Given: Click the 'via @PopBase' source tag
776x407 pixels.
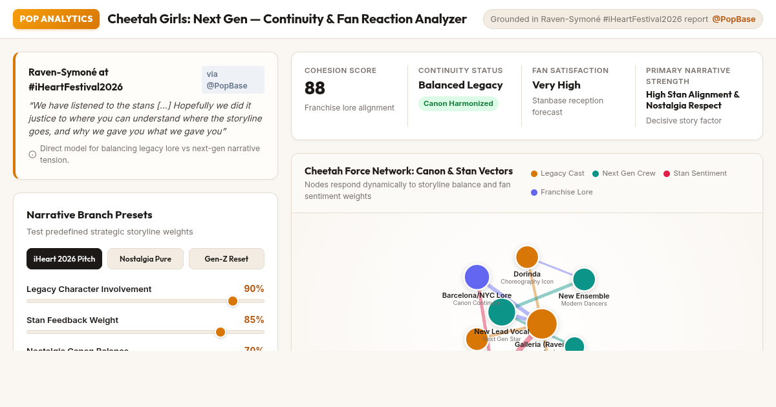Looking at the screenshot, I should point(233,79).
